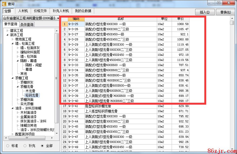This screenshot has width=237, height=154.
Task: Open the 价格文件 tab
Action: 40,11
